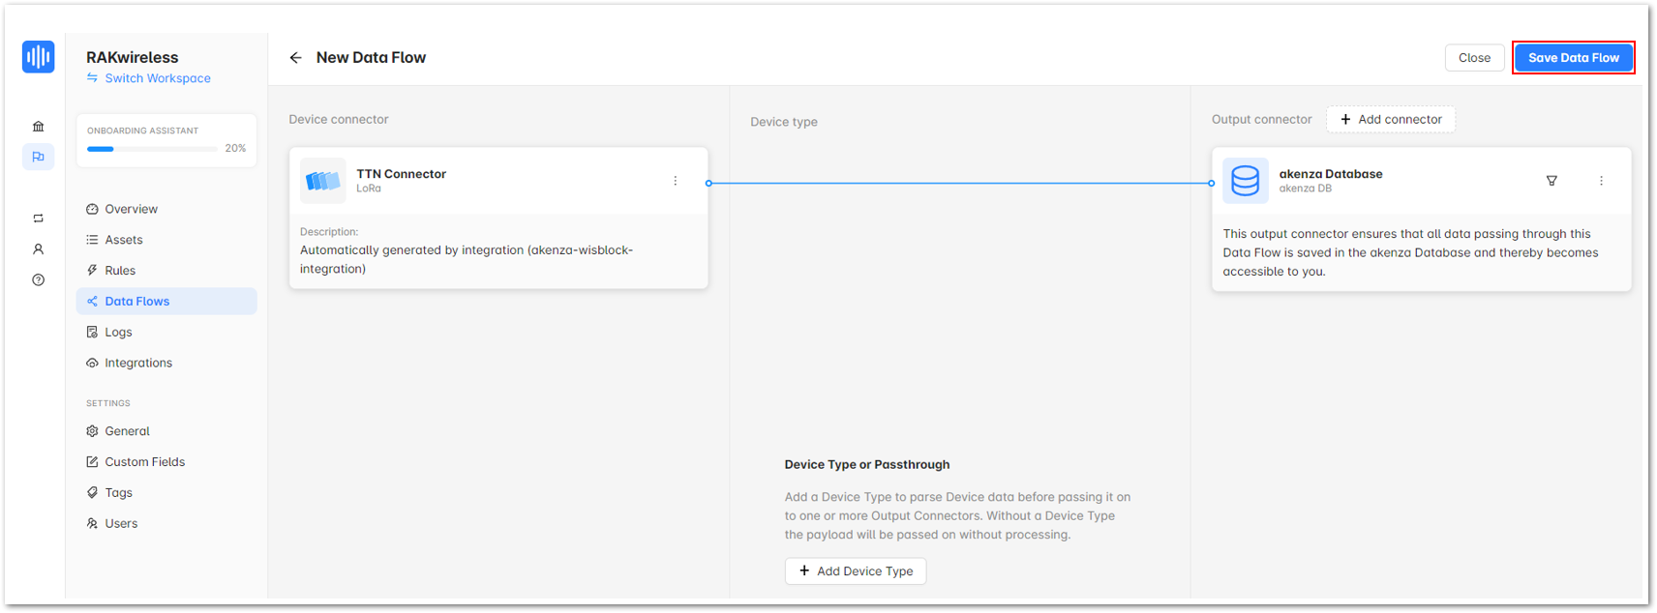Click the back arrow next to New Data Flow
The height and width of the screenshot is (613, 1657).
295,58
